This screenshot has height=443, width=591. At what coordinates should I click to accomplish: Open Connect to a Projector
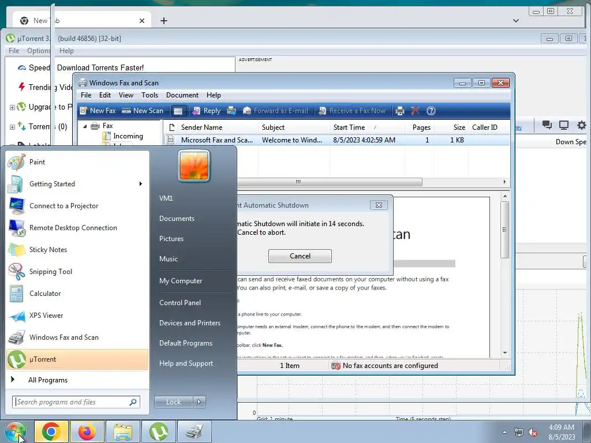click(77, 206)
